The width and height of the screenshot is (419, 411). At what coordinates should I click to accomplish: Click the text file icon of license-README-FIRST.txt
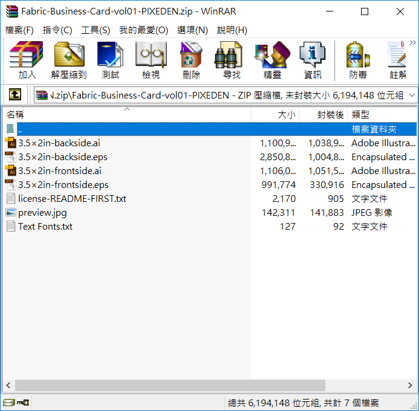[x=11, y=198]
